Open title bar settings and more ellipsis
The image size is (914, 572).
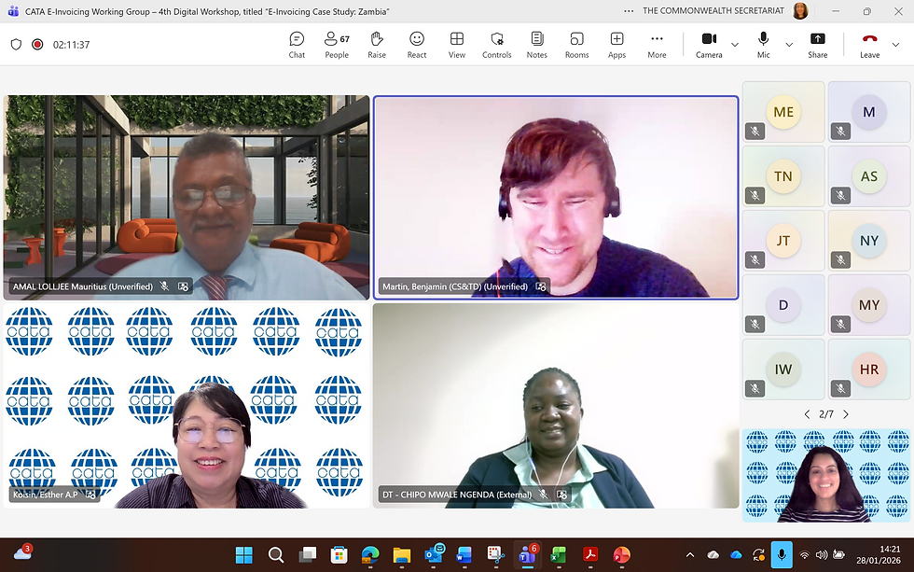click(629, 11)
